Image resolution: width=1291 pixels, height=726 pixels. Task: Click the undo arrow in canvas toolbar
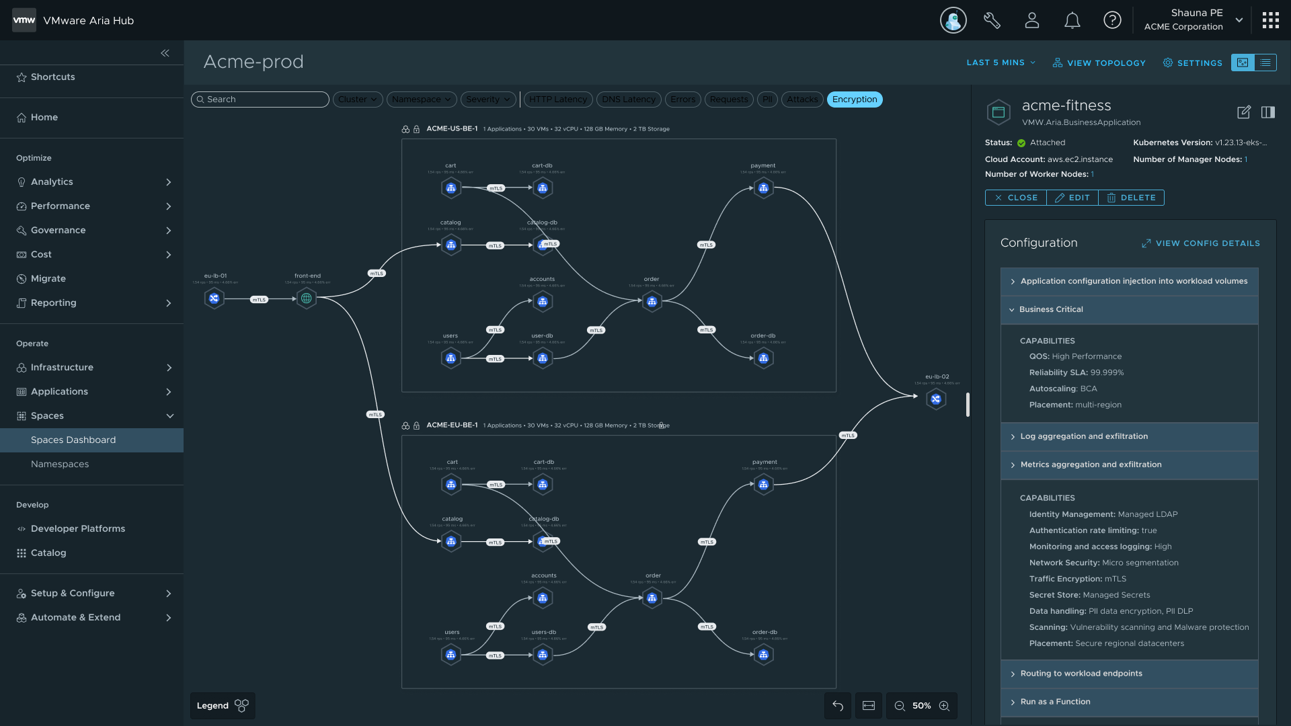838,706
